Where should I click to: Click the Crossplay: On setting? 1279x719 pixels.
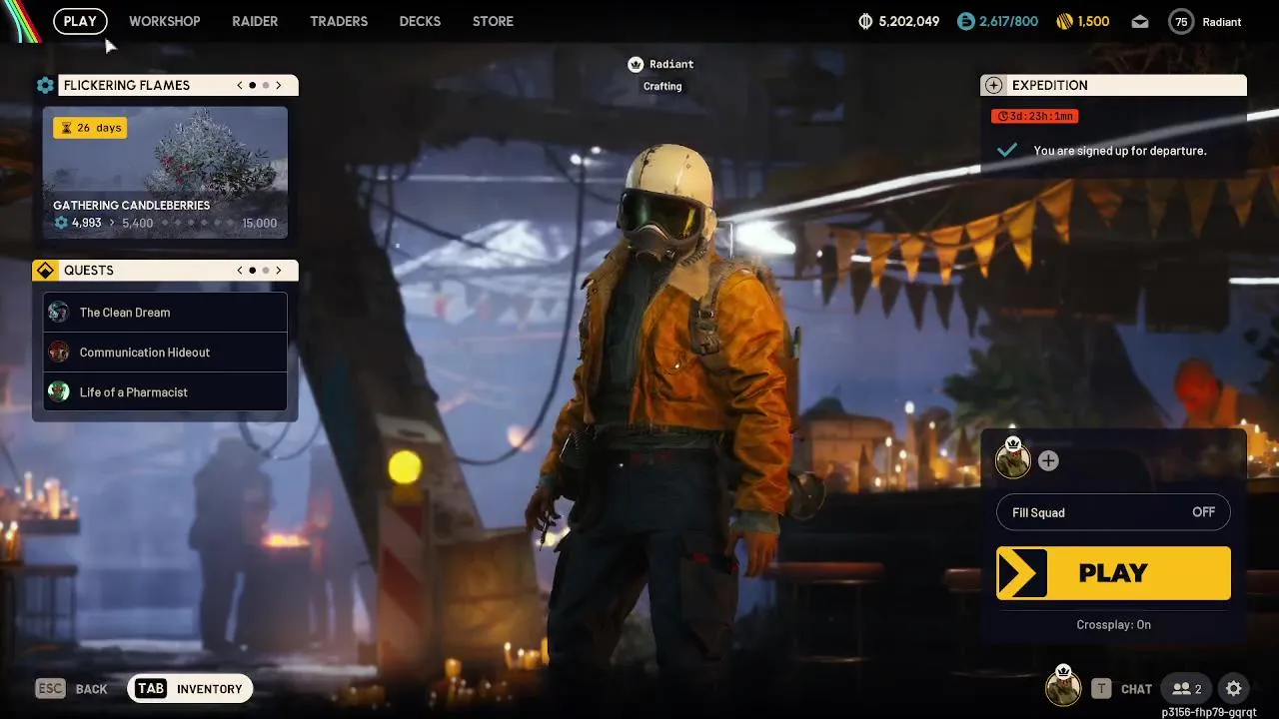(1113, 624)
